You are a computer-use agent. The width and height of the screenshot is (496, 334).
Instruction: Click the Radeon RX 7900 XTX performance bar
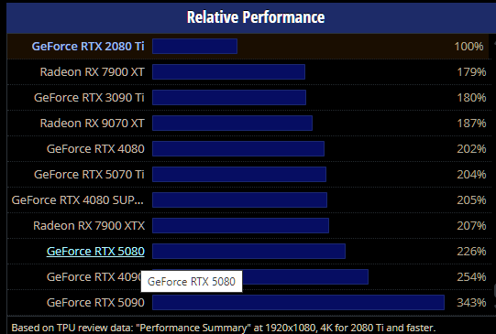240,226
